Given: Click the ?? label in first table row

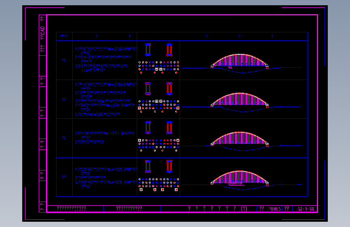Looking at the screenshot, I should [64, 60].
